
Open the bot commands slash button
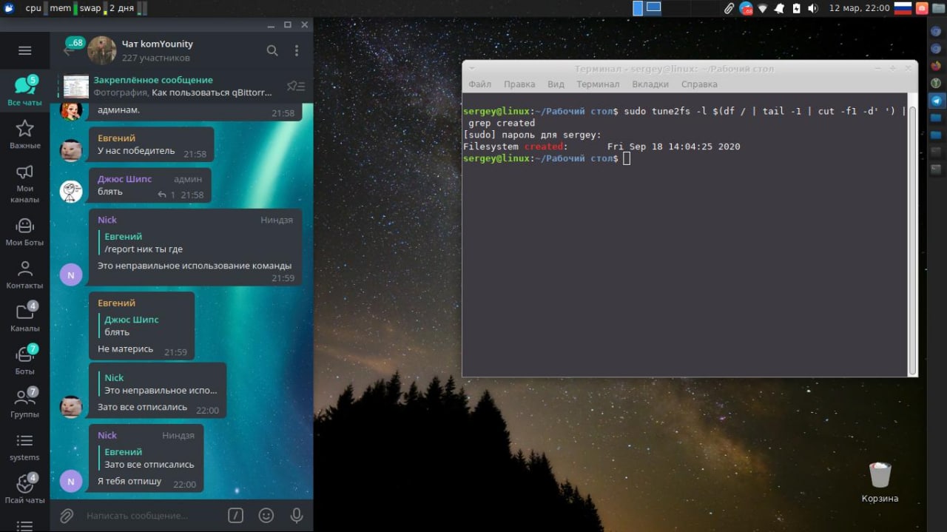tap(235, 515)
